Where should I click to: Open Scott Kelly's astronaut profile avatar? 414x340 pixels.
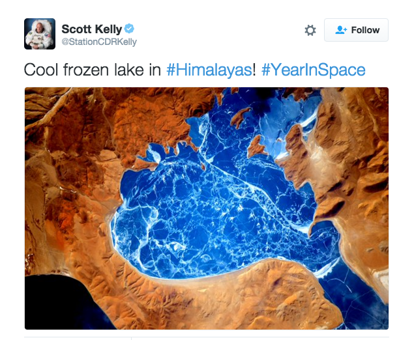coord(40,34)
